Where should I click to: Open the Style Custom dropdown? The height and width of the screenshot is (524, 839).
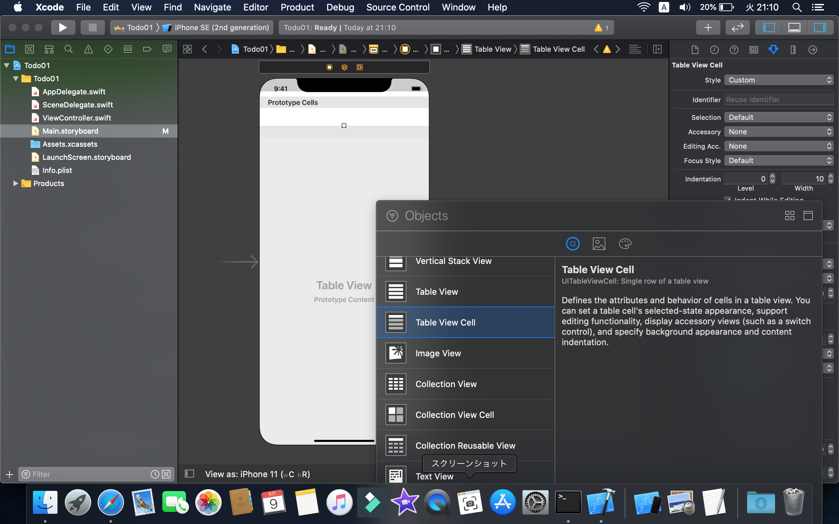(779, 80)
